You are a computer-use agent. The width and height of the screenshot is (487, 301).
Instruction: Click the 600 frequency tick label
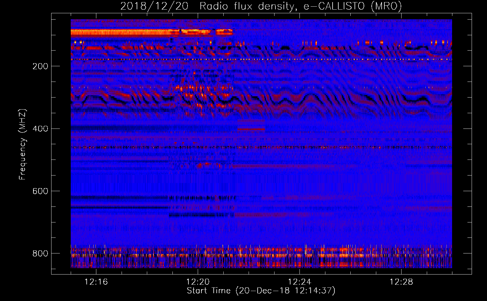[x=40, y=191]
